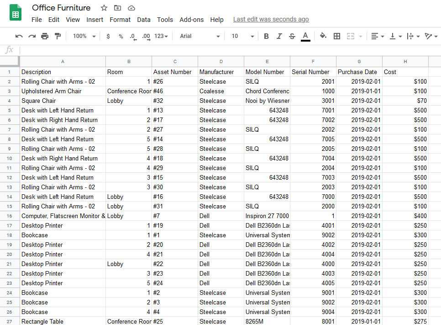This screenshot has width=441, height=325.
Task: Click the Google Sheets home logo
Action: click(16, 12)
